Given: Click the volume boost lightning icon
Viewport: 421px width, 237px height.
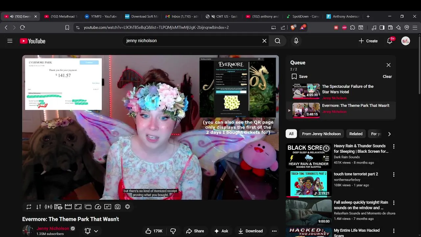Looking at the screenshot, I should [x=49, y=207].
